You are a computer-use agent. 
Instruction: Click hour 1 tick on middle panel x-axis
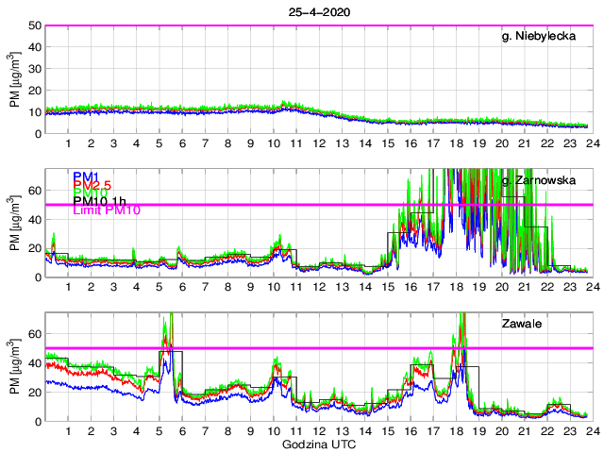pos(69,288)
